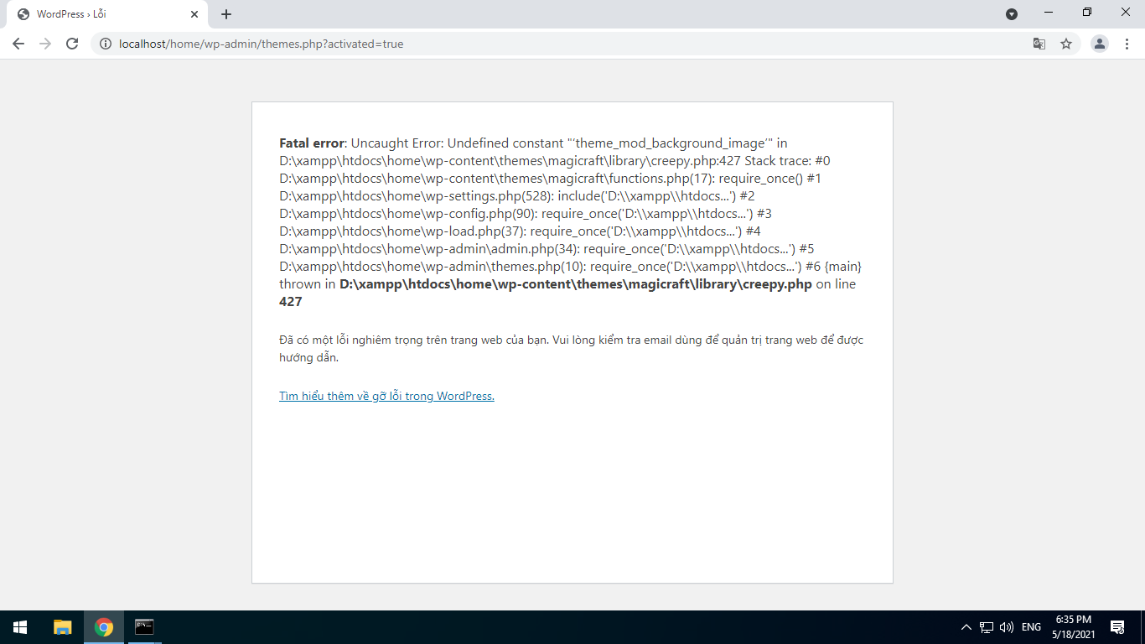Switch to the command prompt taskbar window
Screen dimensions: 1145x644
144,627
